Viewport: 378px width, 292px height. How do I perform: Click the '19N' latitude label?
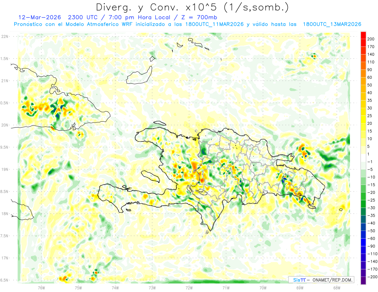pyautogui.click(x=4, y=169)
